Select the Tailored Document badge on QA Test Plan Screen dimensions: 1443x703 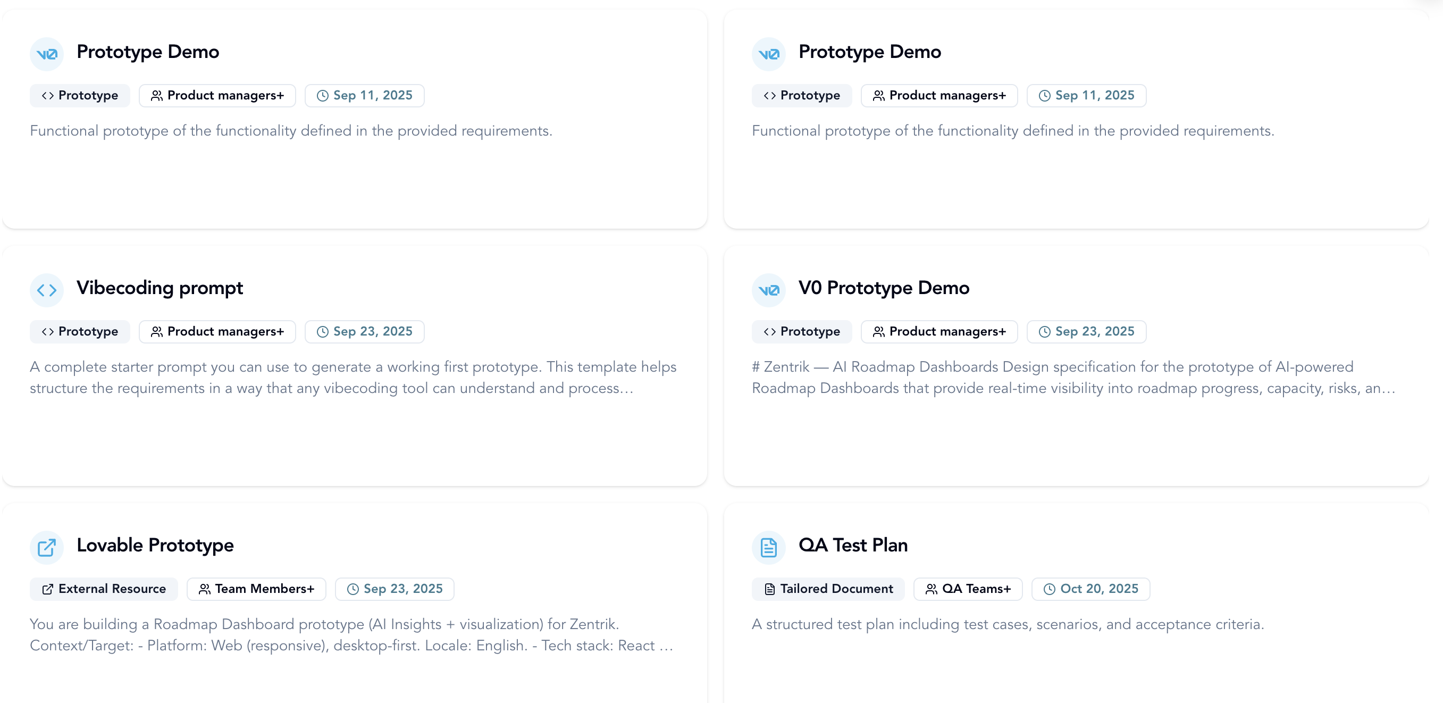[827, 589]
